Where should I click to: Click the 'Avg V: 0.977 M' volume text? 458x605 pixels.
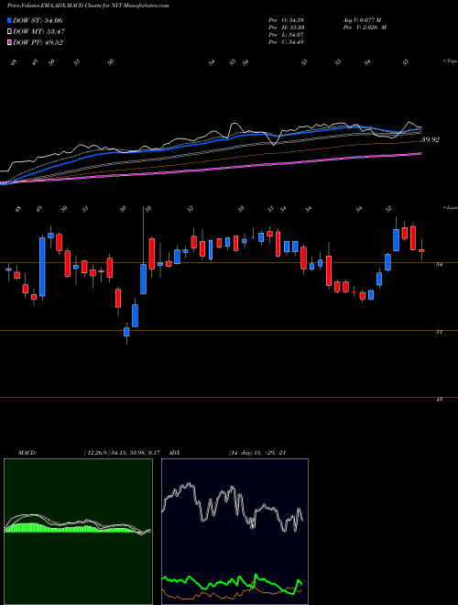point(362,20)
